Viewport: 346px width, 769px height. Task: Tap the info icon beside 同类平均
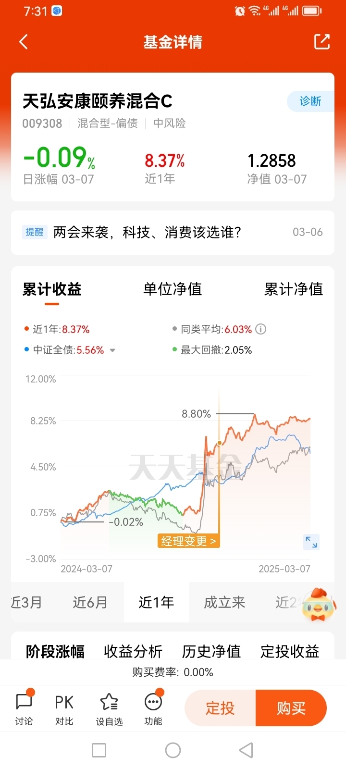(x=260, y=329)
